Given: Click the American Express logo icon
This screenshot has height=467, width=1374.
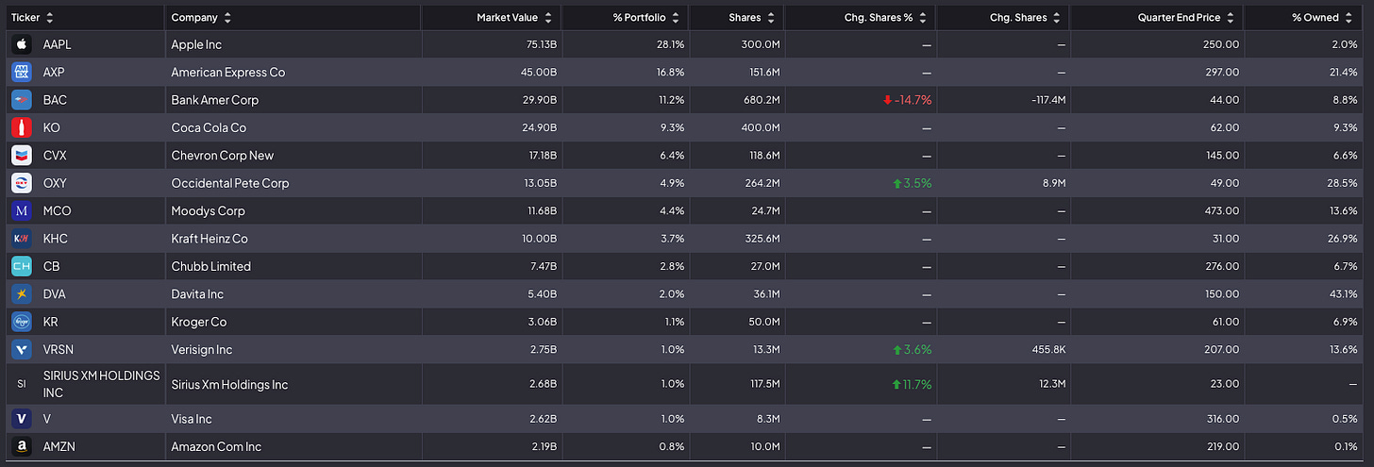Looking at the screenshot, I should click(x=22, y=72).
